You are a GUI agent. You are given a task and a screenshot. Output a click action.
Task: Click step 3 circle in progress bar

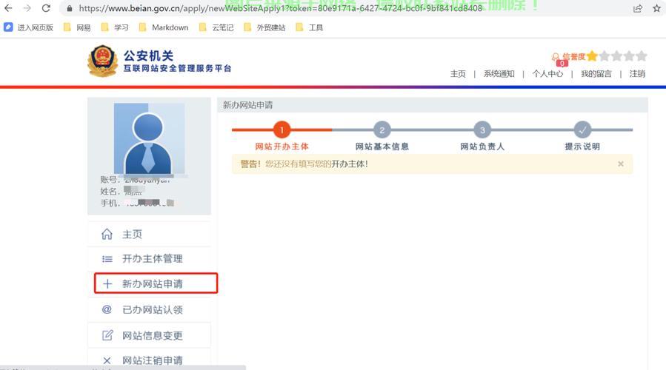click(482, 129)
